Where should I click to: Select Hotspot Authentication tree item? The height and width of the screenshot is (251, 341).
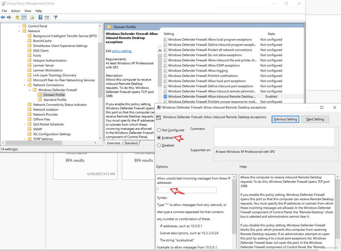(50, 60)
